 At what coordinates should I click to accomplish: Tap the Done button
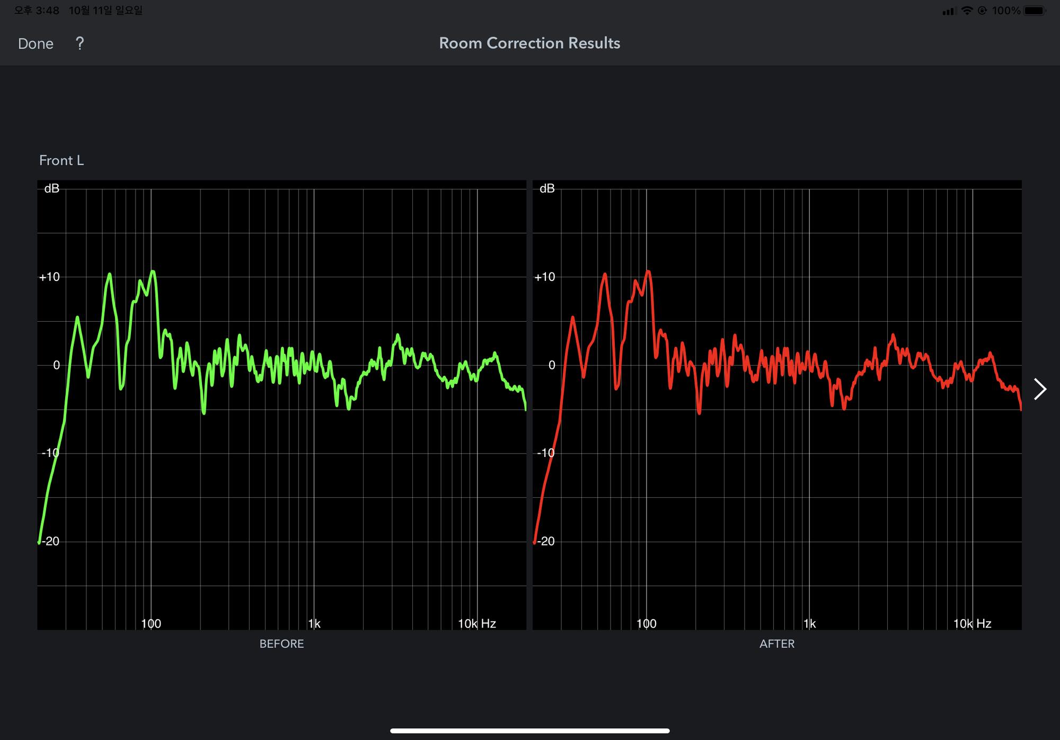pyautogui.click(x=36, y=43)
